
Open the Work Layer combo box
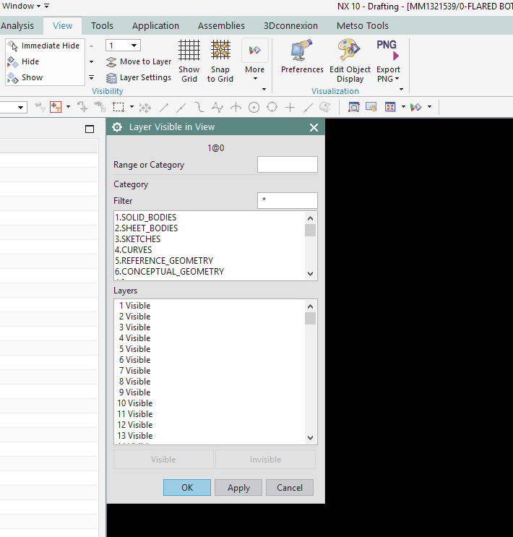[x=123, y=46]
